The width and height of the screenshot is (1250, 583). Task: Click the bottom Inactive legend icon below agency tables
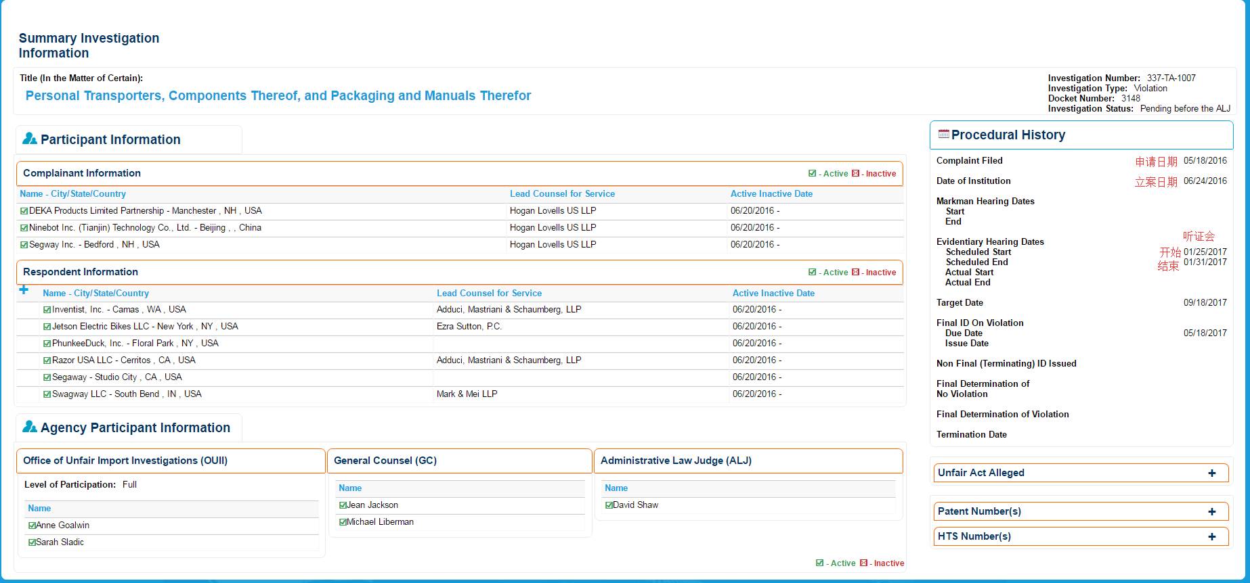863,563
